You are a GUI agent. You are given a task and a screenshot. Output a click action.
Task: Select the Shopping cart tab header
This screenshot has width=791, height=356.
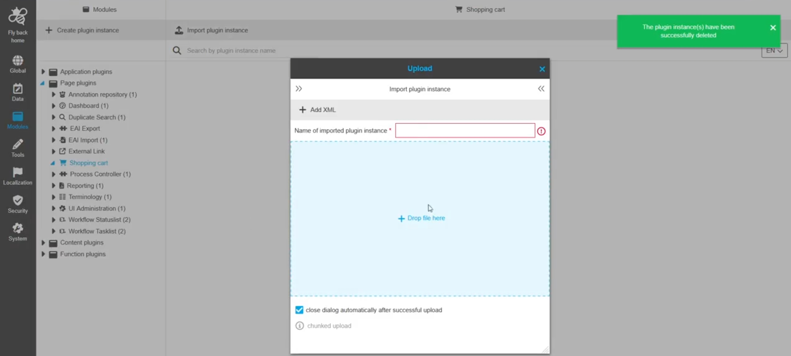(480, 10)
